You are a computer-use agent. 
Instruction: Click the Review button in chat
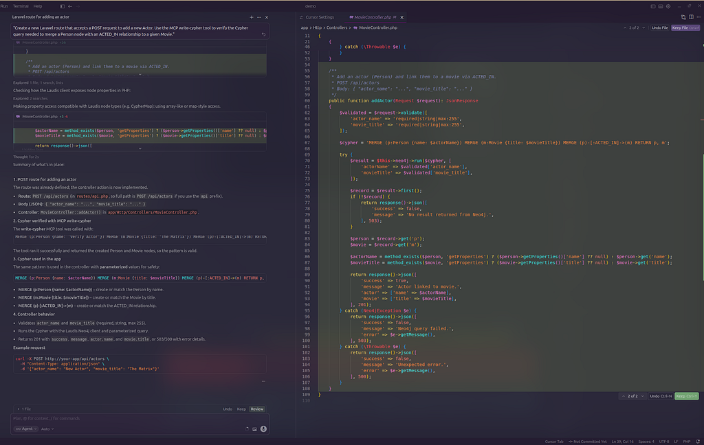(x=256, y=409)
